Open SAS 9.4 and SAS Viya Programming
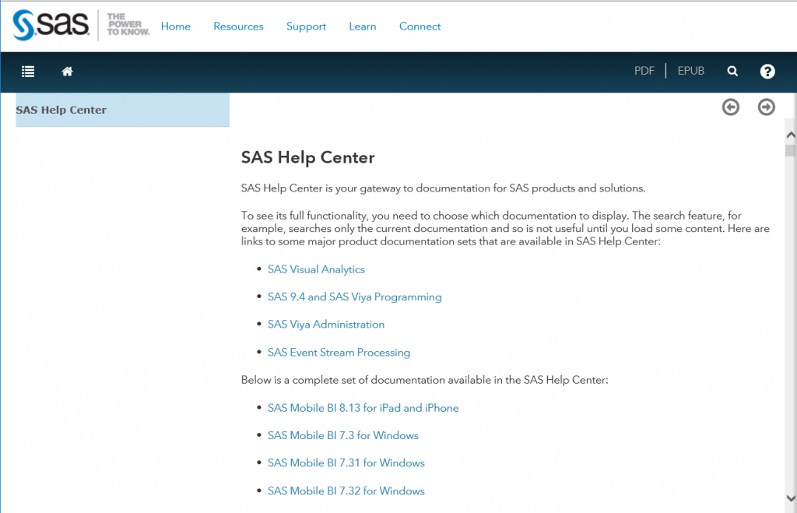 coord(354,297)
